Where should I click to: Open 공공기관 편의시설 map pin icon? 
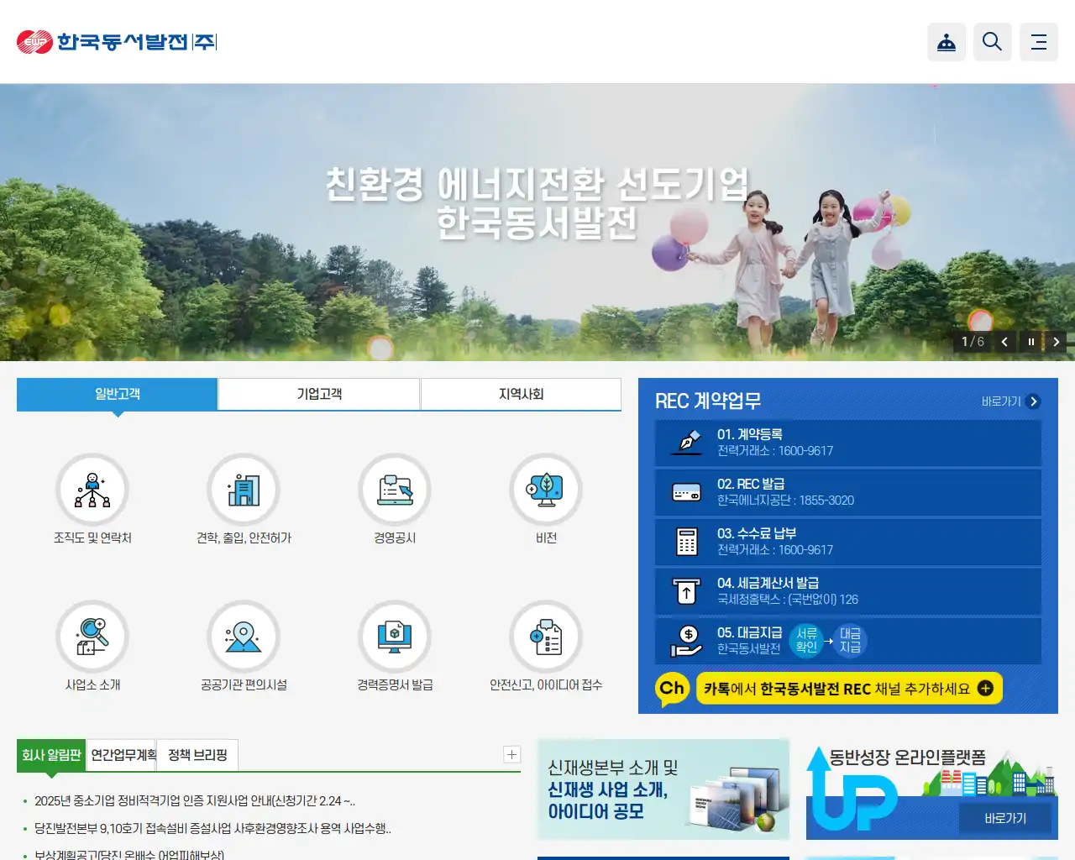[244, 637]
